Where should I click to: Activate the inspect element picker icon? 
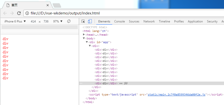tap(83, 21)
